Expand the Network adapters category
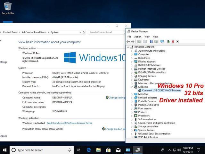This screenshot has height=154, width=205. [x=132, y=98]
